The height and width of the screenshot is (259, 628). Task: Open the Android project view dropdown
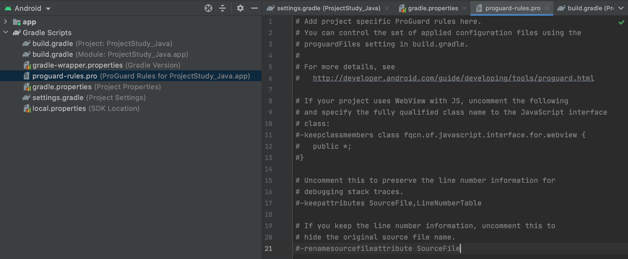coord(27,8)
